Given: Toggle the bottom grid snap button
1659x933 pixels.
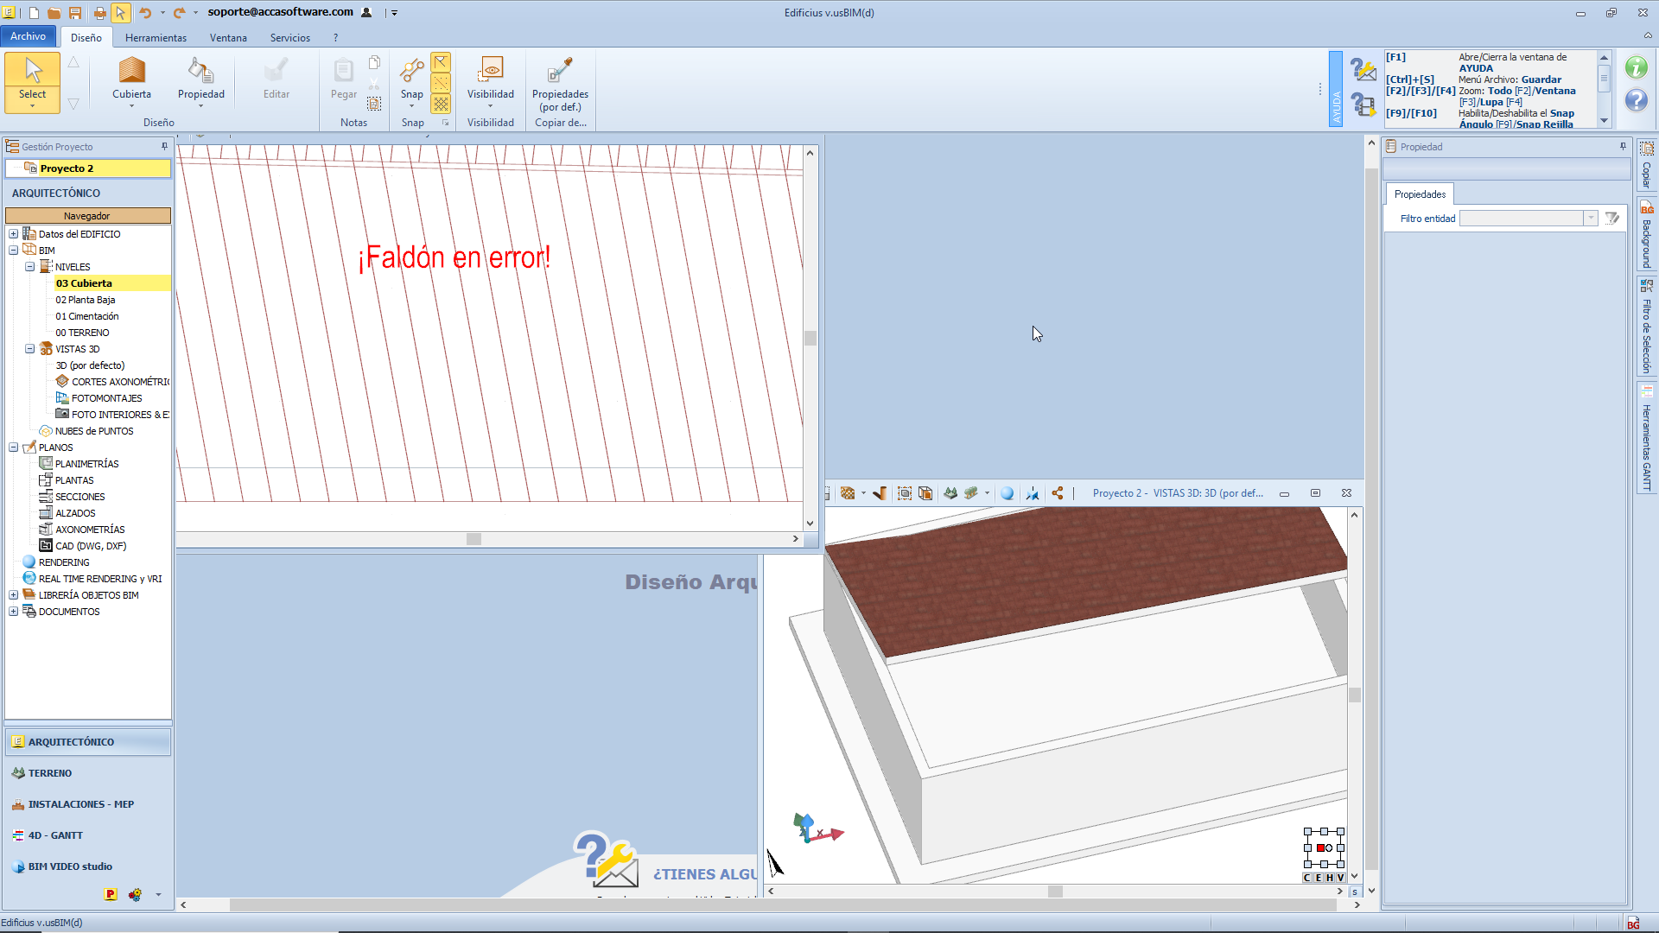Looking at the screenshot, I should click(441, 104).
